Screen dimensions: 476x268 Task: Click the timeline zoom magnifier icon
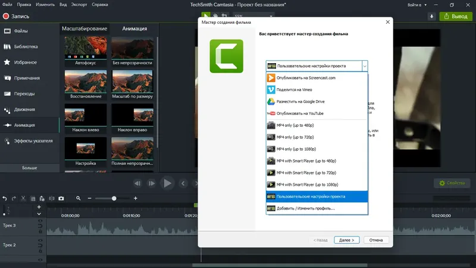pyautogui.click(x=79, y=198)
